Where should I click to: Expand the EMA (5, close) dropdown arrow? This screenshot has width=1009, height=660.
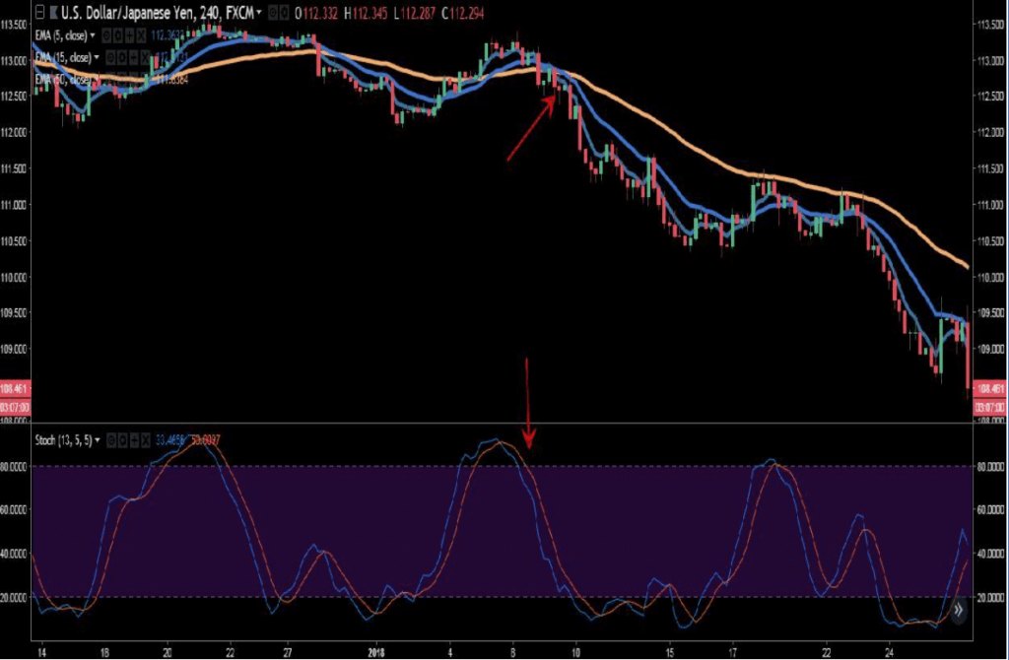(x=93, y=36)
